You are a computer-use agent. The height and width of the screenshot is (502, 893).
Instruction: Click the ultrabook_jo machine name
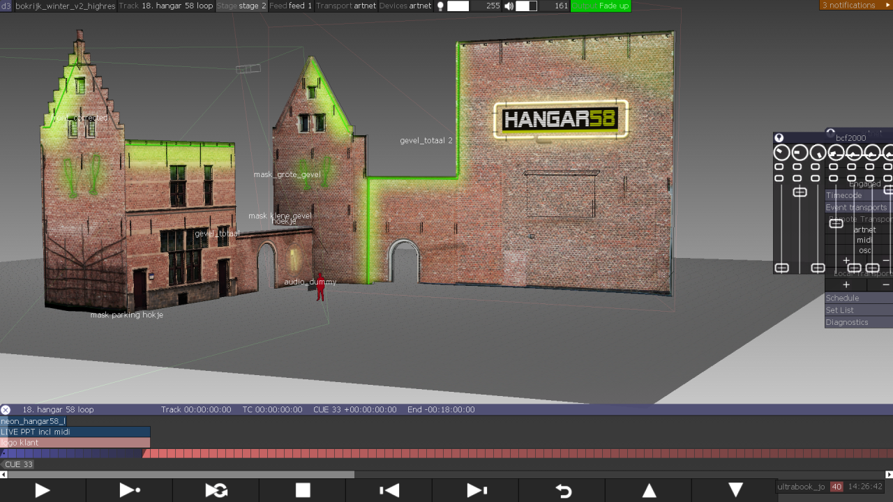tap(802, 487)
